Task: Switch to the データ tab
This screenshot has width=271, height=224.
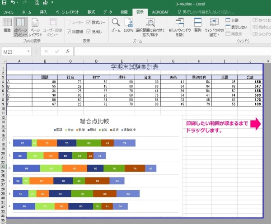Action: 108,12
